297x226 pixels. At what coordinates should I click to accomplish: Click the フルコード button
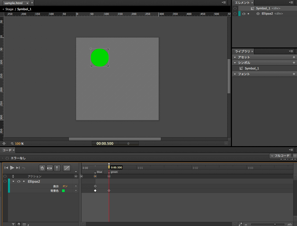pos(280,156)
